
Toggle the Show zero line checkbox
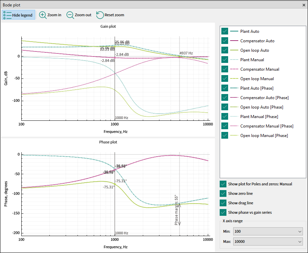pos(223,193)
